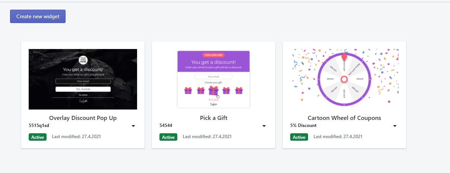The image size is (450, 173).
Task: Click the round logo placeholder in dark preview
Action: (83, 61)
